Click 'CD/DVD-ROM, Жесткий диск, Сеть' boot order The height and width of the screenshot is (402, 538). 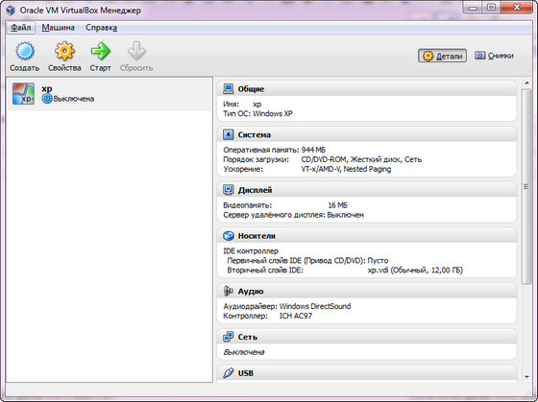[x=361, y=159]
